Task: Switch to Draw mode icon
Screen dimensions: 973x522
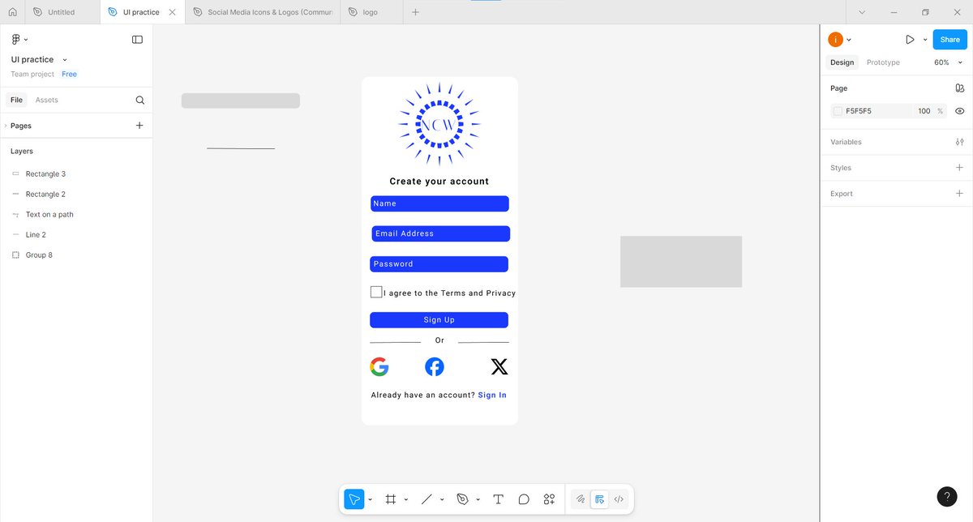Action: point(580,499)
